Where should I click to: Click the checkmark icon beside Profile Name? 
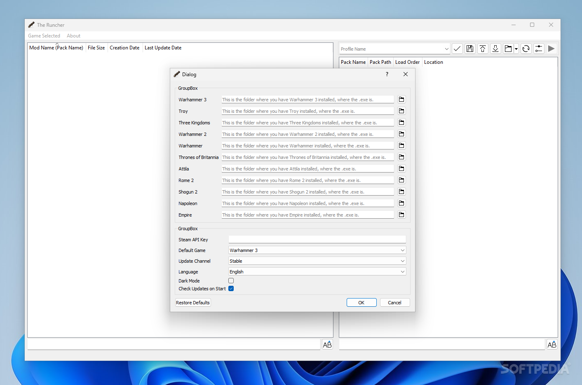tap(457, 49)
